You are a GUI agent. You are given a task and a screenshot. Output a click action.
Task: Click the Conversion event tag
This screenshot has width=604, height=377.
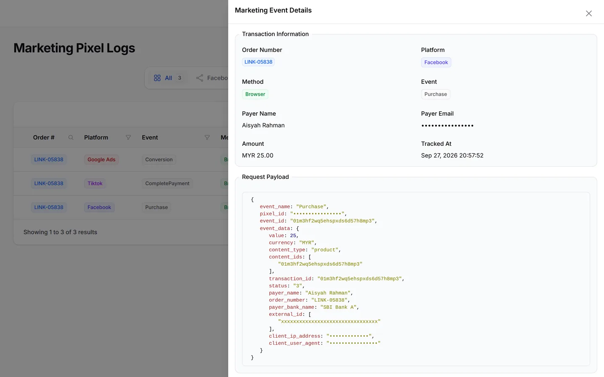[159, 160]
